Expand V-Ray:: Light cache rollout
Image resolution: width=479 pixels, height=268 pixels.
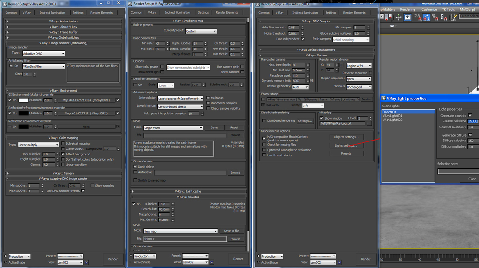click(188, 191)
